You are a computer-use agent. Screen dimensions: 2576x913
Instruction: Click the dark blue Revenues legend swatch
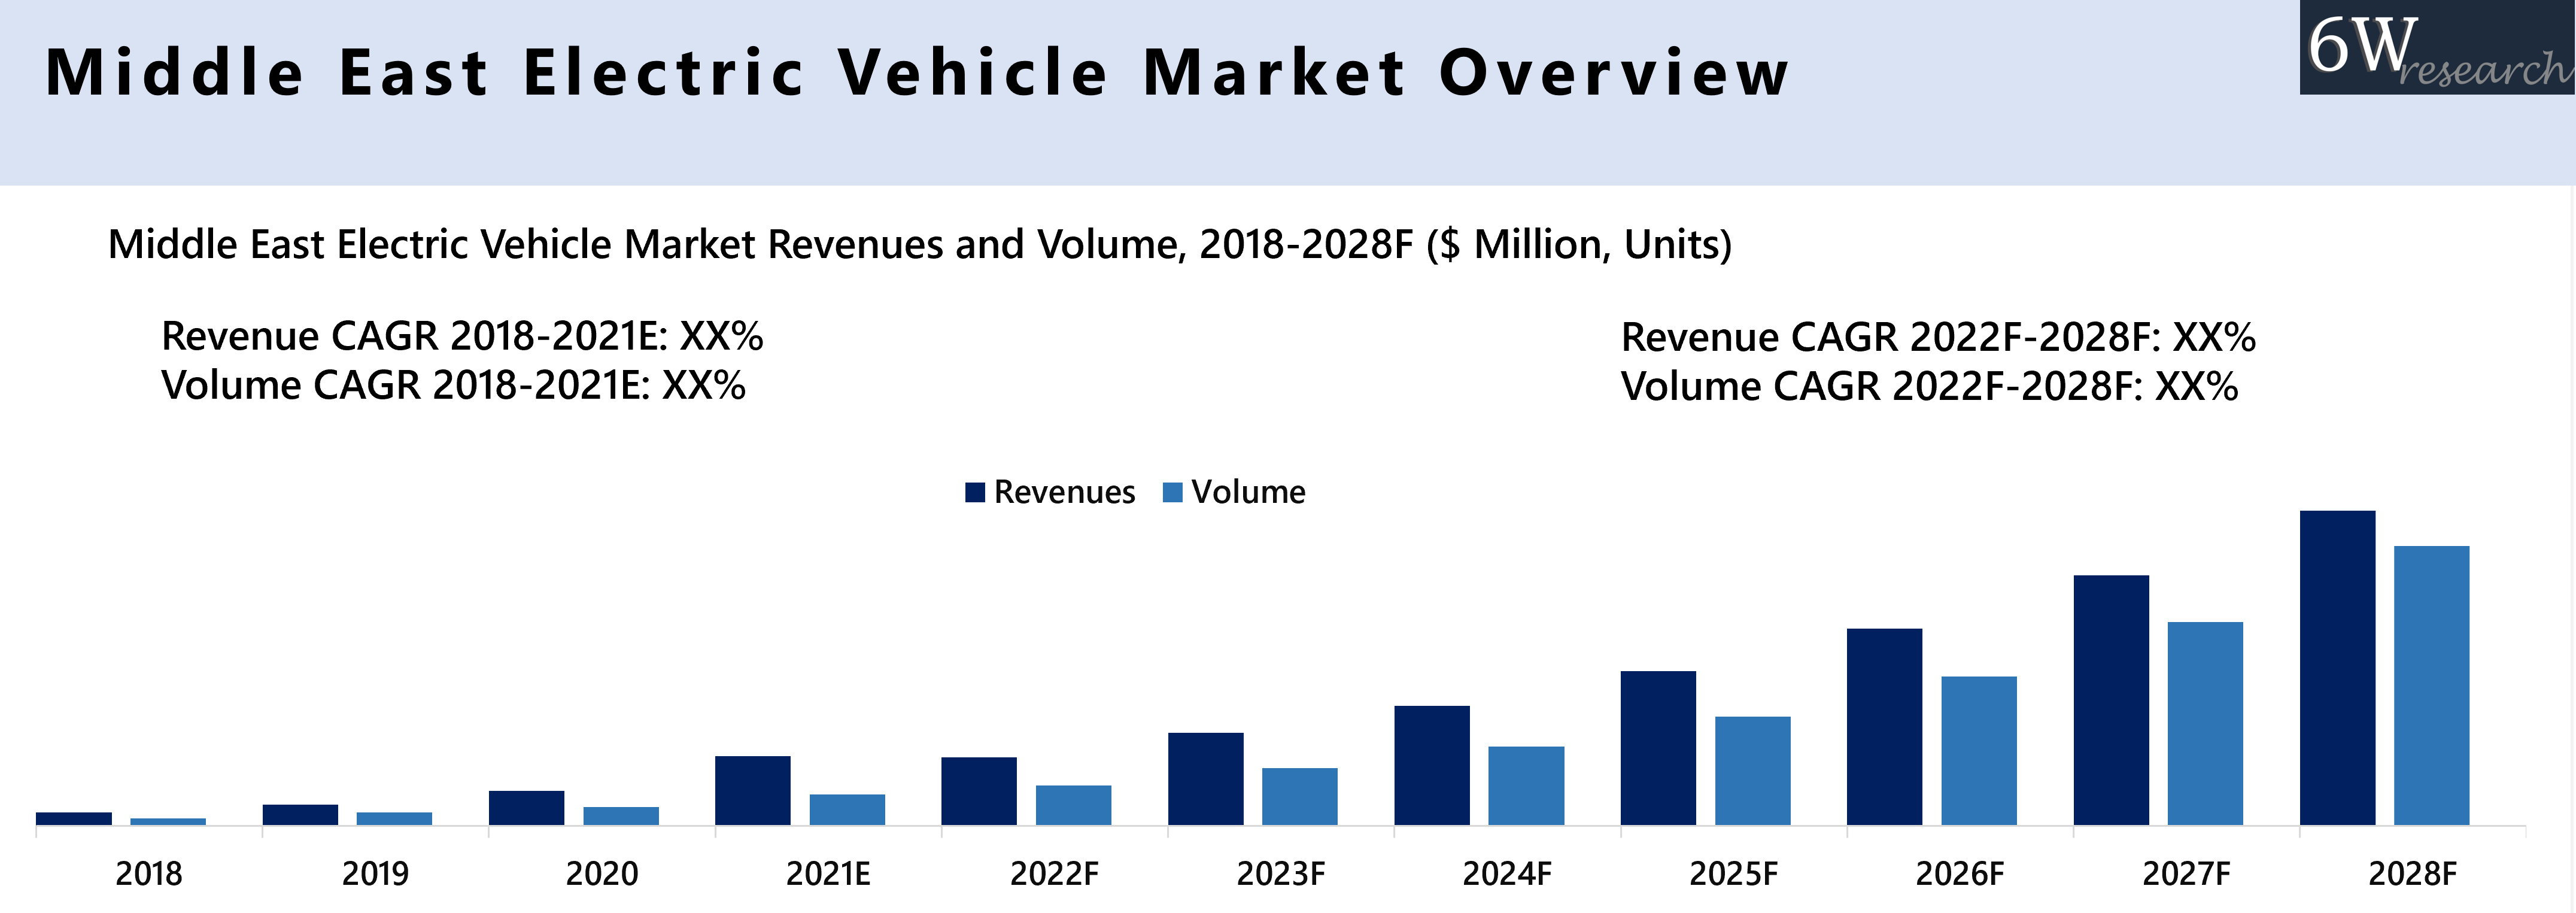pyautogui.click(x=975, y=492)
